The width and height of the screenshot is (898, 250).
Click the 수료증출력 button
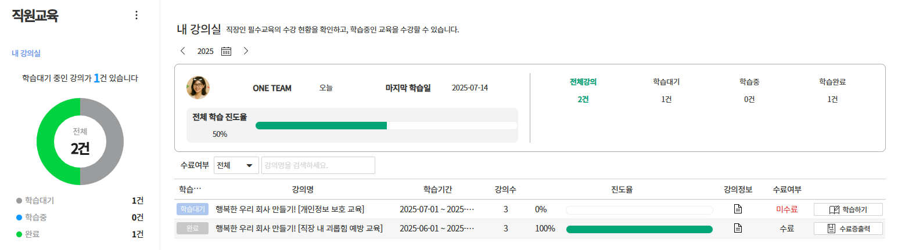[848, 229]
